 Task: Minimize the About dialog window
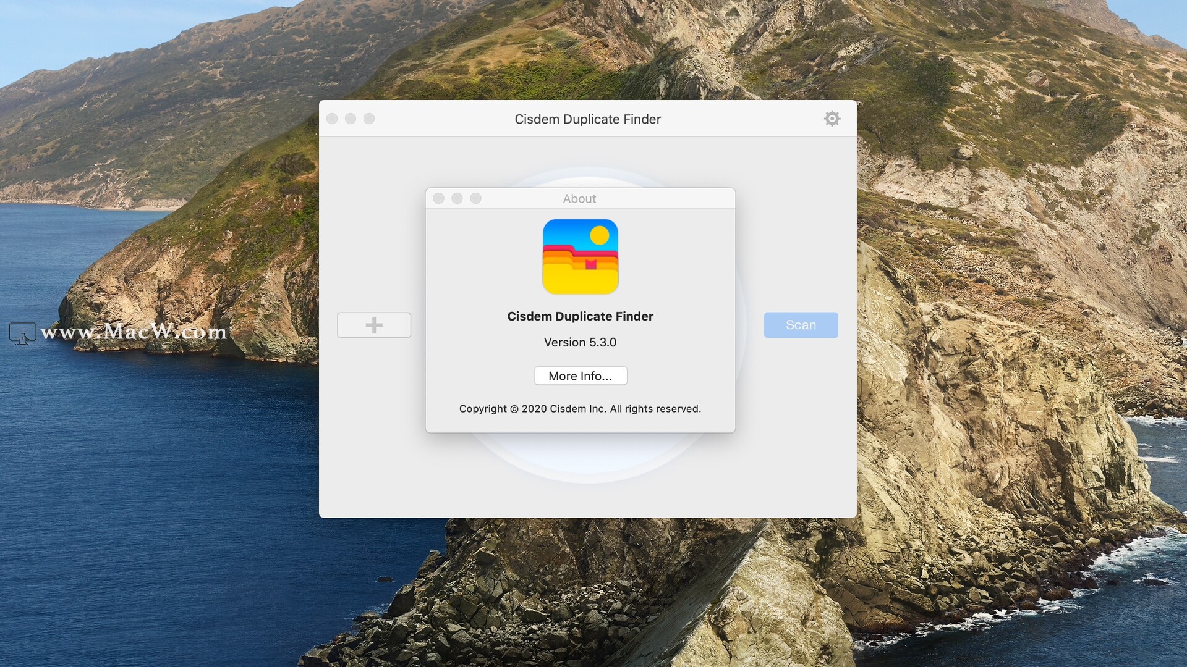(457, 198)
